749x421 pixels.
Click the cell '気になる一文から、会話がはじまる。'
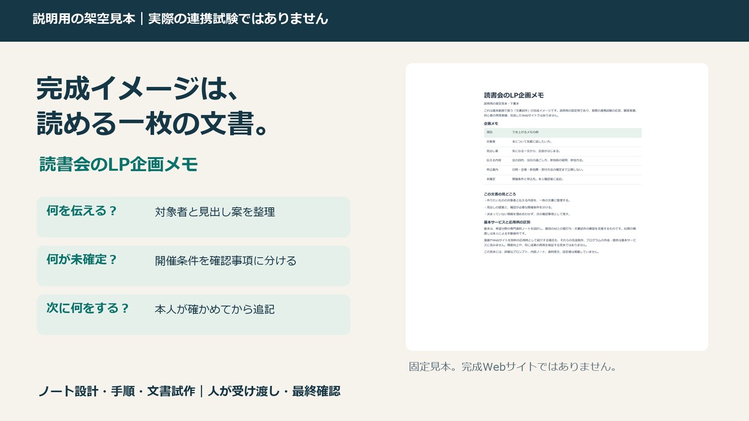[537, 151]
